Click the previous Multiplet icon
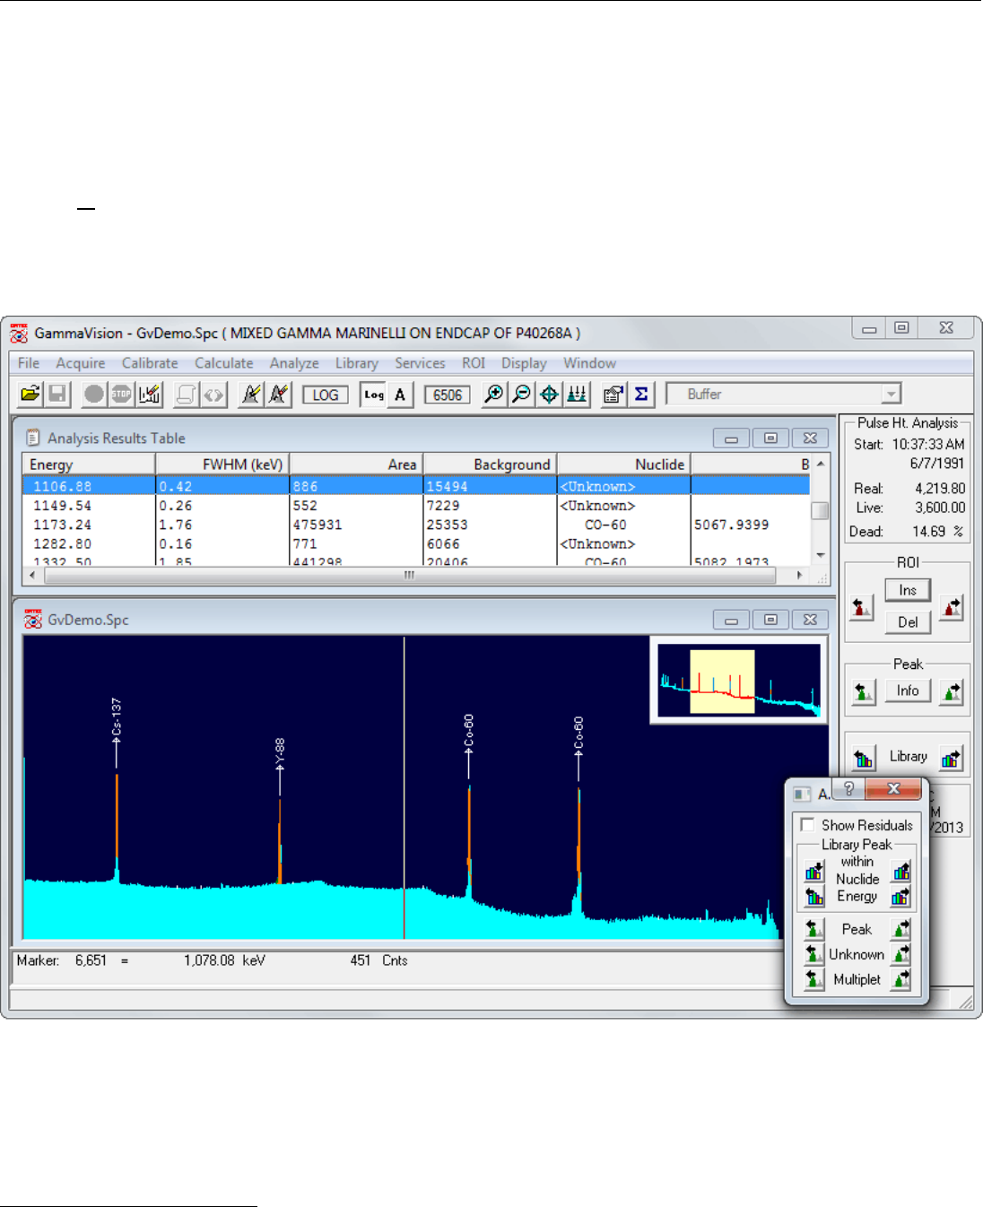The height and width of the screenshot is (1207, 983). (814, 979)
